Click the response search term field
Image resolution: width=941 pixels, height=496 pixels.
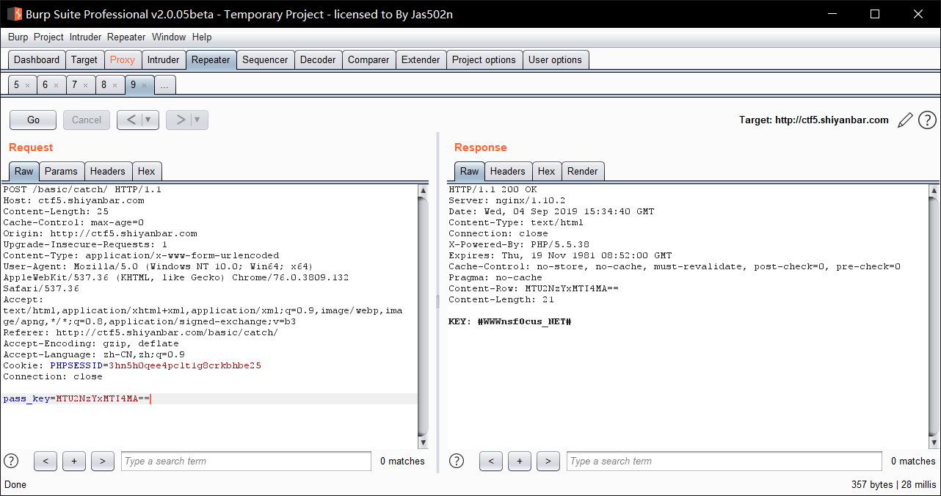click(x=724, y=461)
